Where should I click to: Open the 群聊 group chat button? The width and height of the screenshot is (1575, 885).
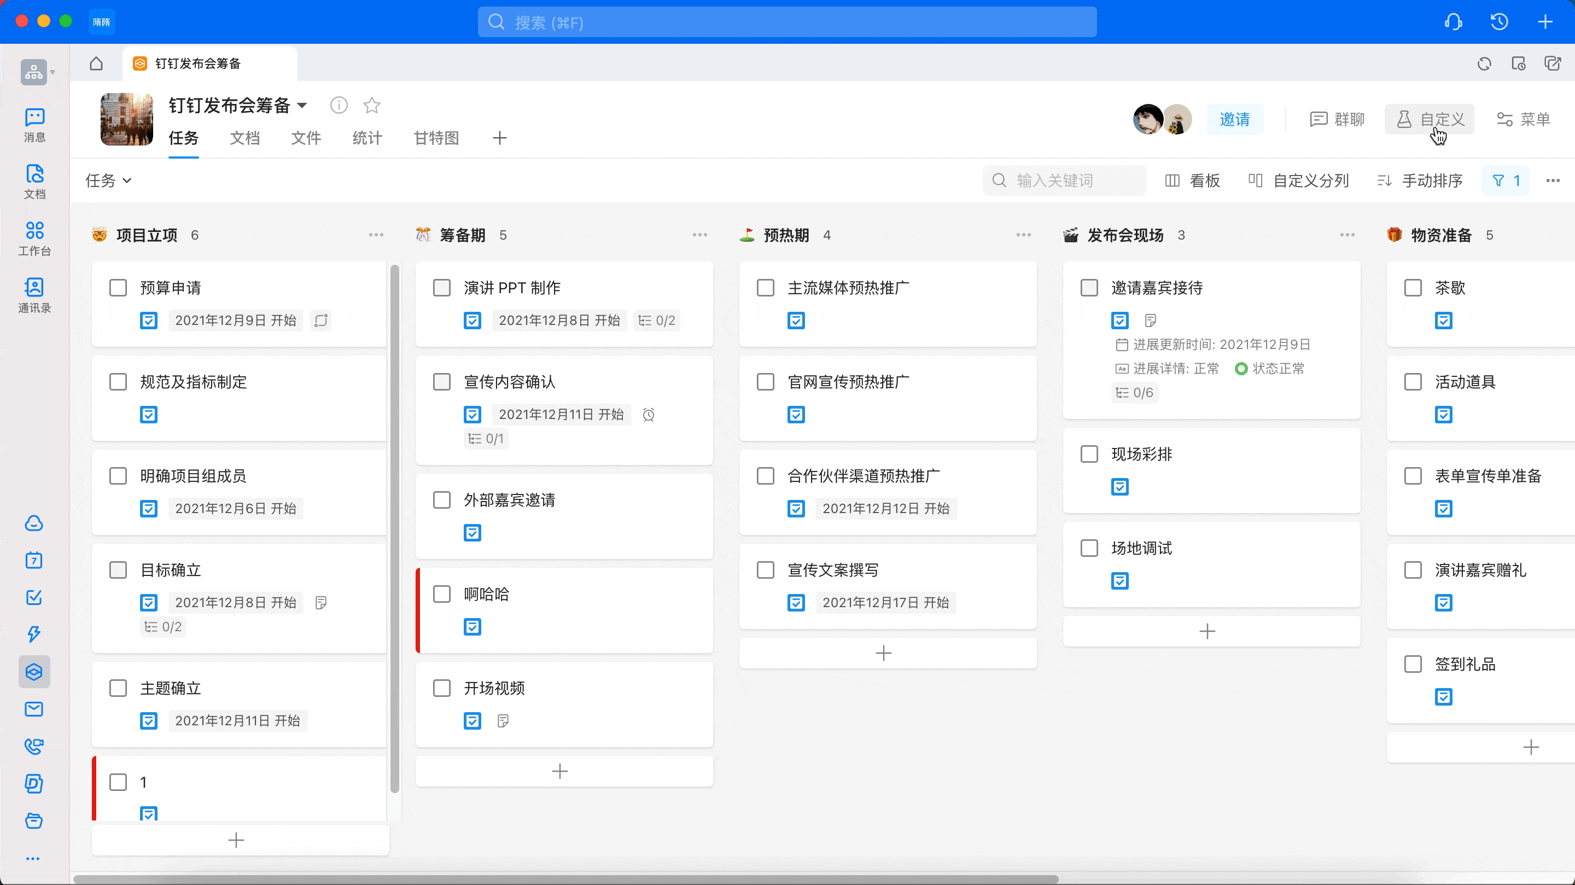(x=1337, y=119)
